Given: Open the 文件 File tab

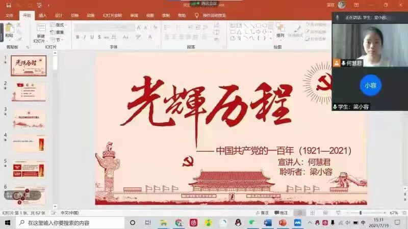Looking at the screenshot, I should coord(9,16).
